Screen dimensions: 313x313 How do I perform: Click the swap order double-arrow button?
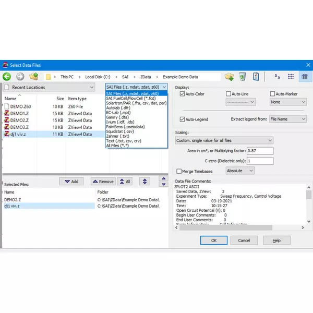pyautogui.click(x=145, y=181)
